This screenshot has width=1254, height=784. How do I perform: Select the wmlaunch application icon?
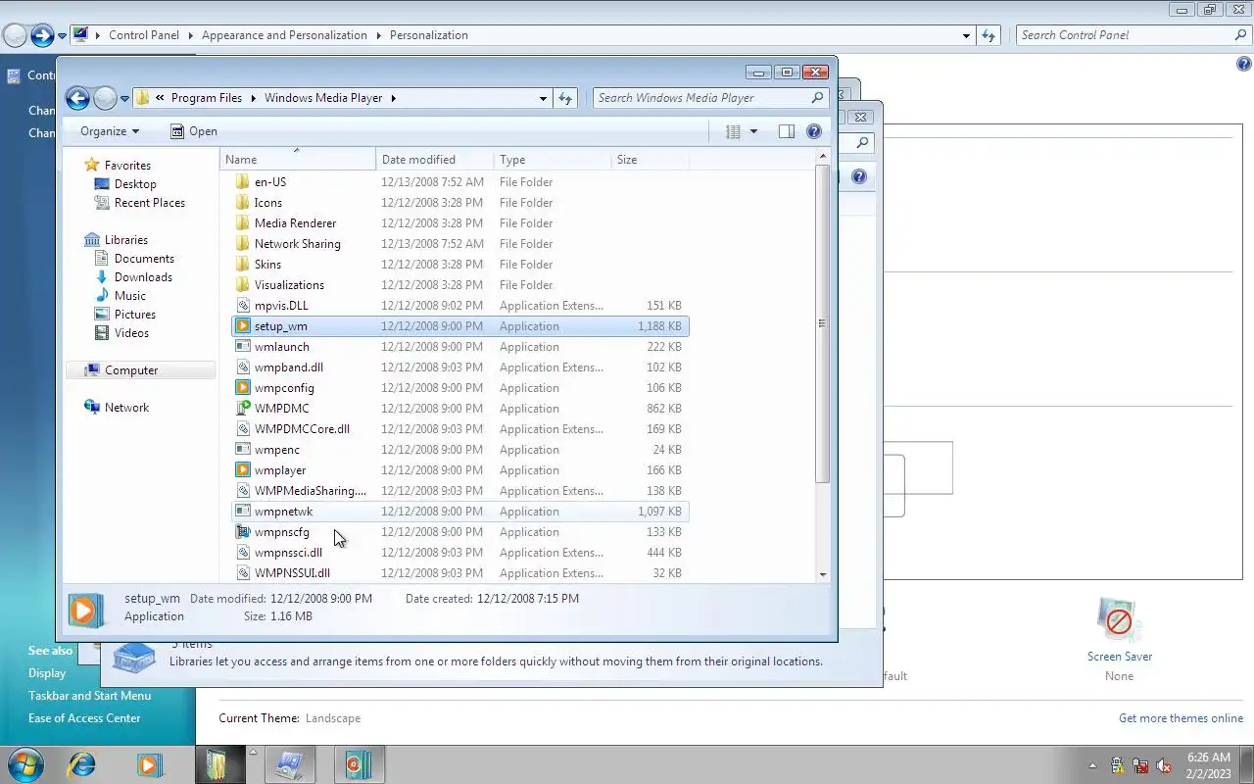click(x=243, y=347)
